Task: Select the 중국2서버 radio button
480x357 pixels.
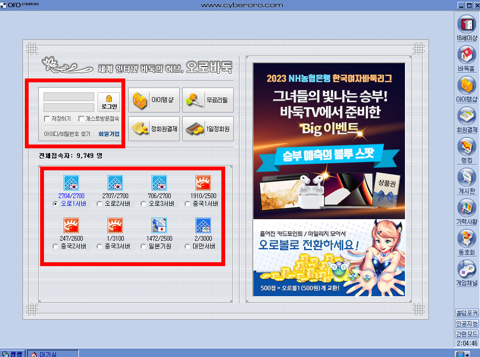Action: [55, 246]
